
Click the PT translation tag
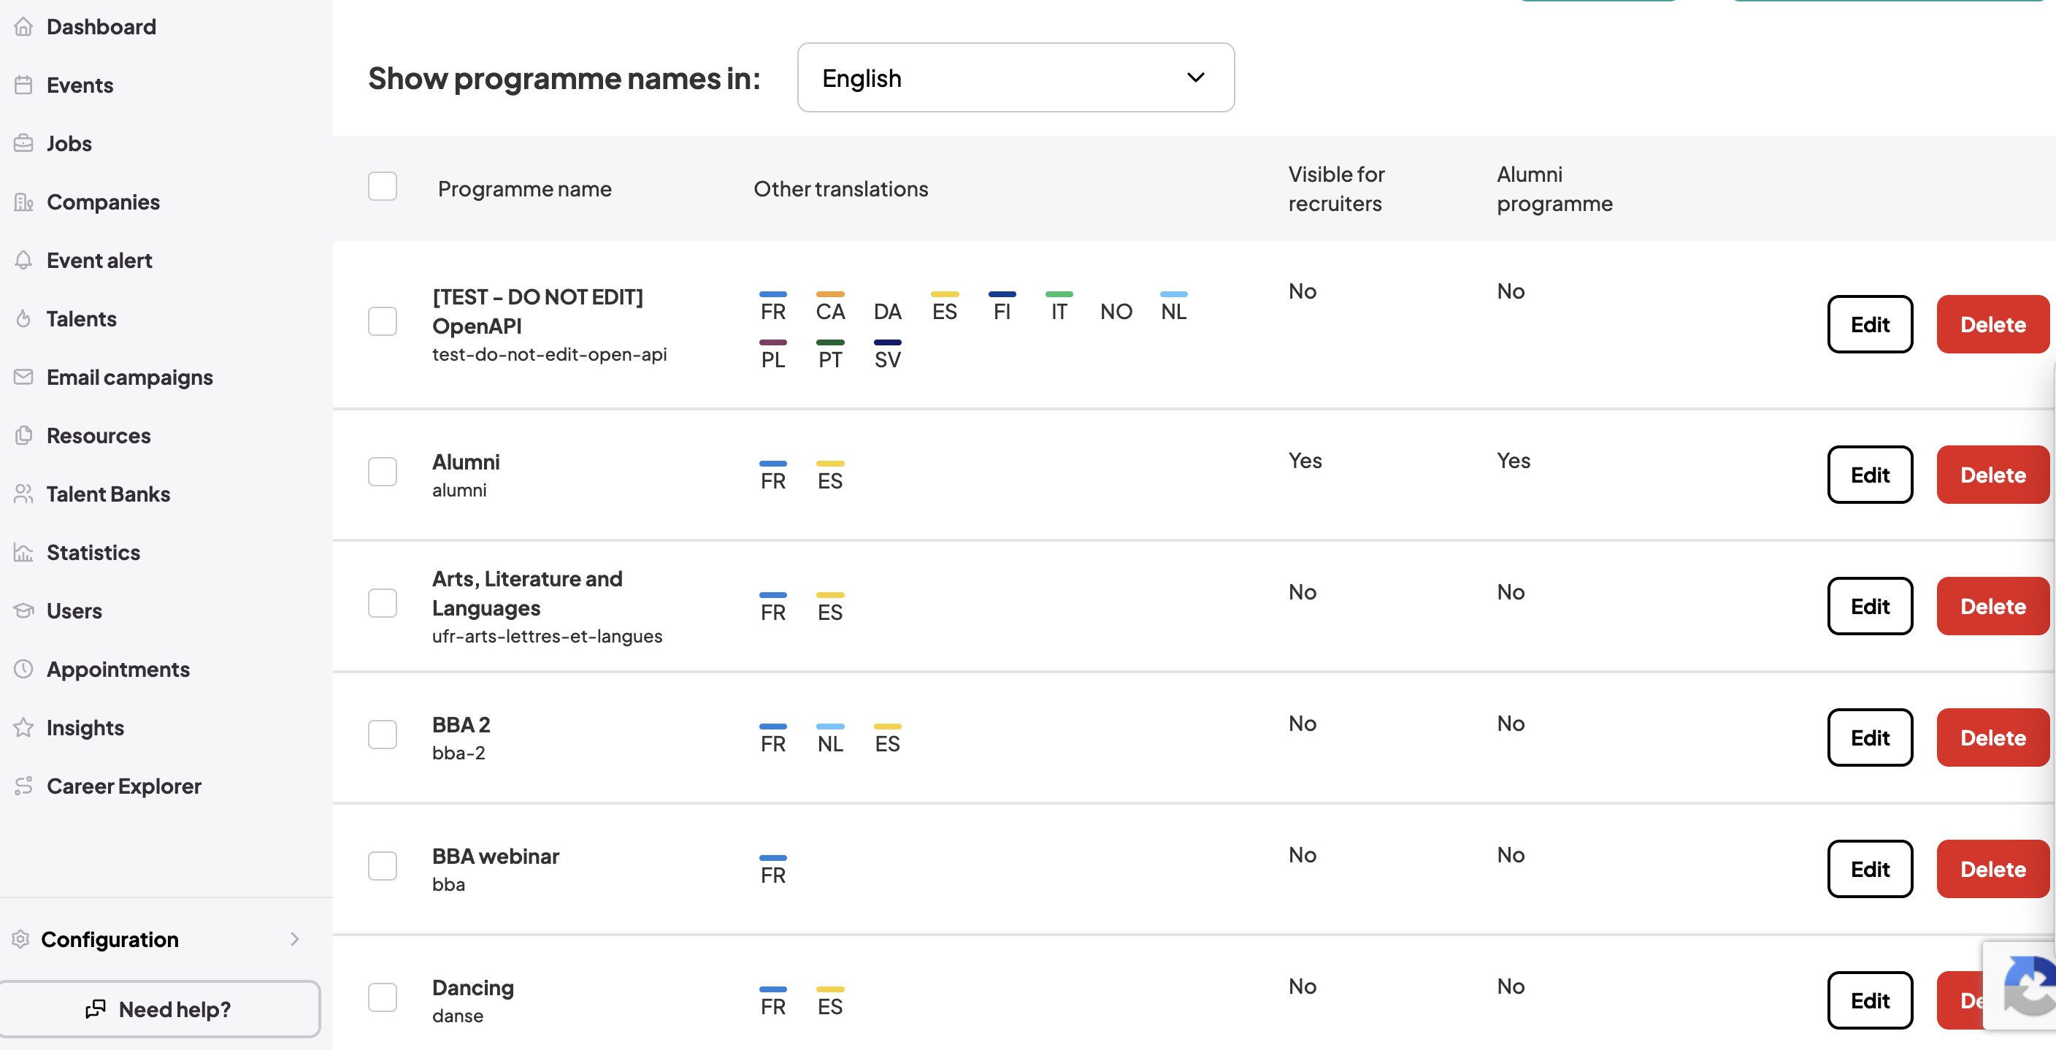830,356
